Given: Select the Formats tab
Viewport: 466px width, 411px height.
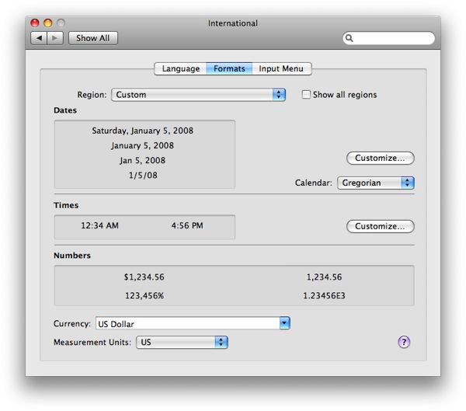Looking at the screenshot, I should click(229, 69).
